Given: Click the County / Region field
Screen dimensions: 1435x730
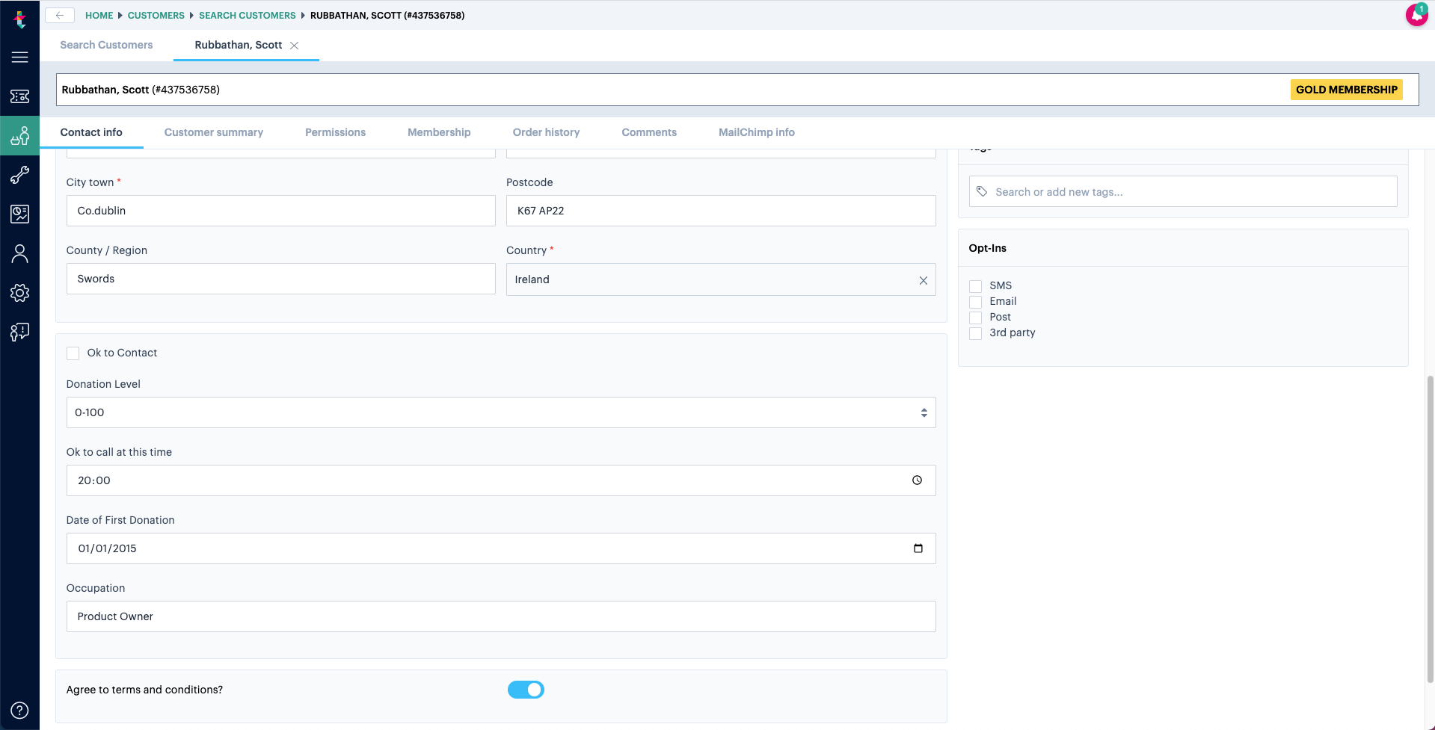Looking at the screenshot, I should click(280, 279).
